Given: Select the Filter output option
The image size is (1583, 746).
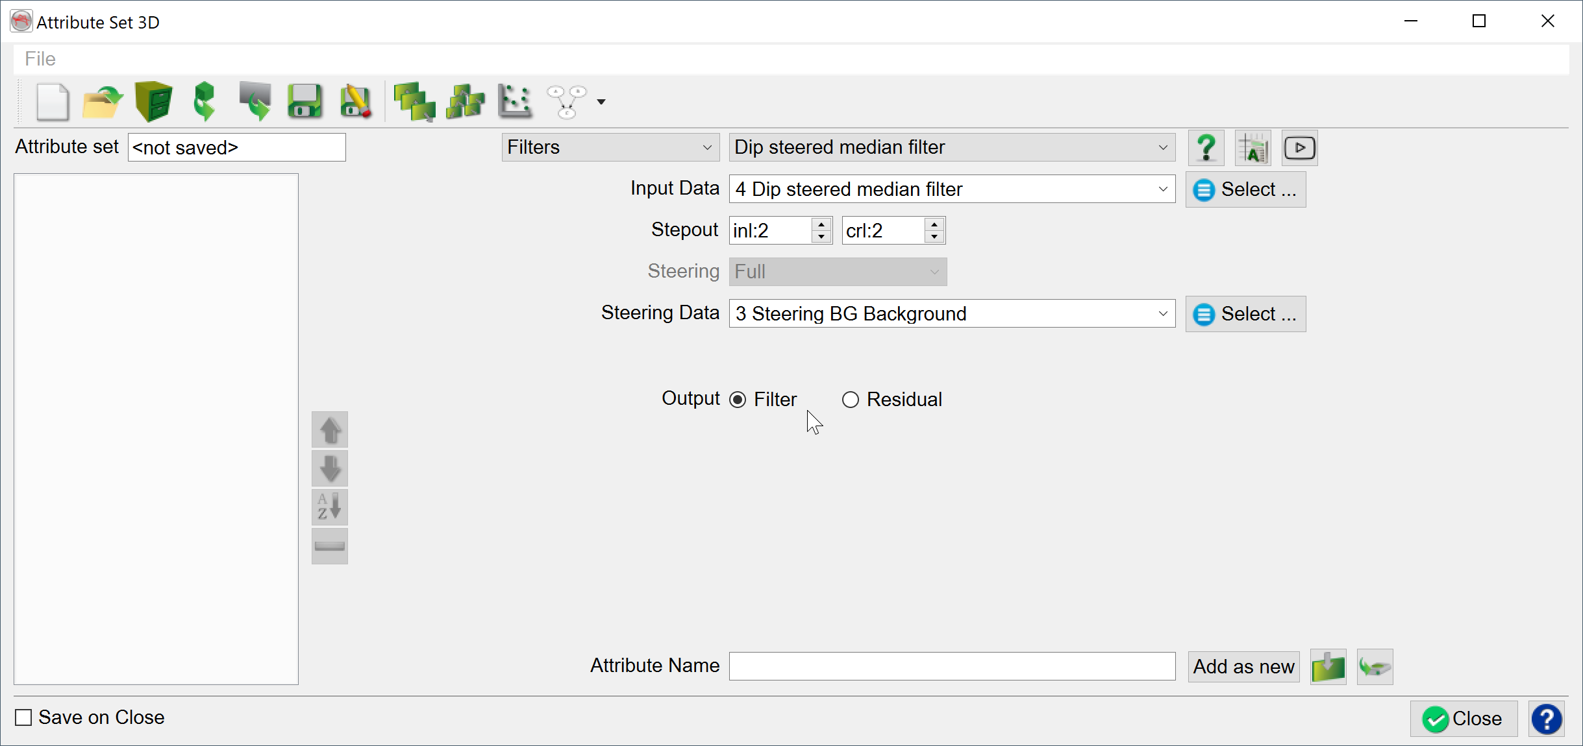Looking at the screenshot, I should pos(737,399).
